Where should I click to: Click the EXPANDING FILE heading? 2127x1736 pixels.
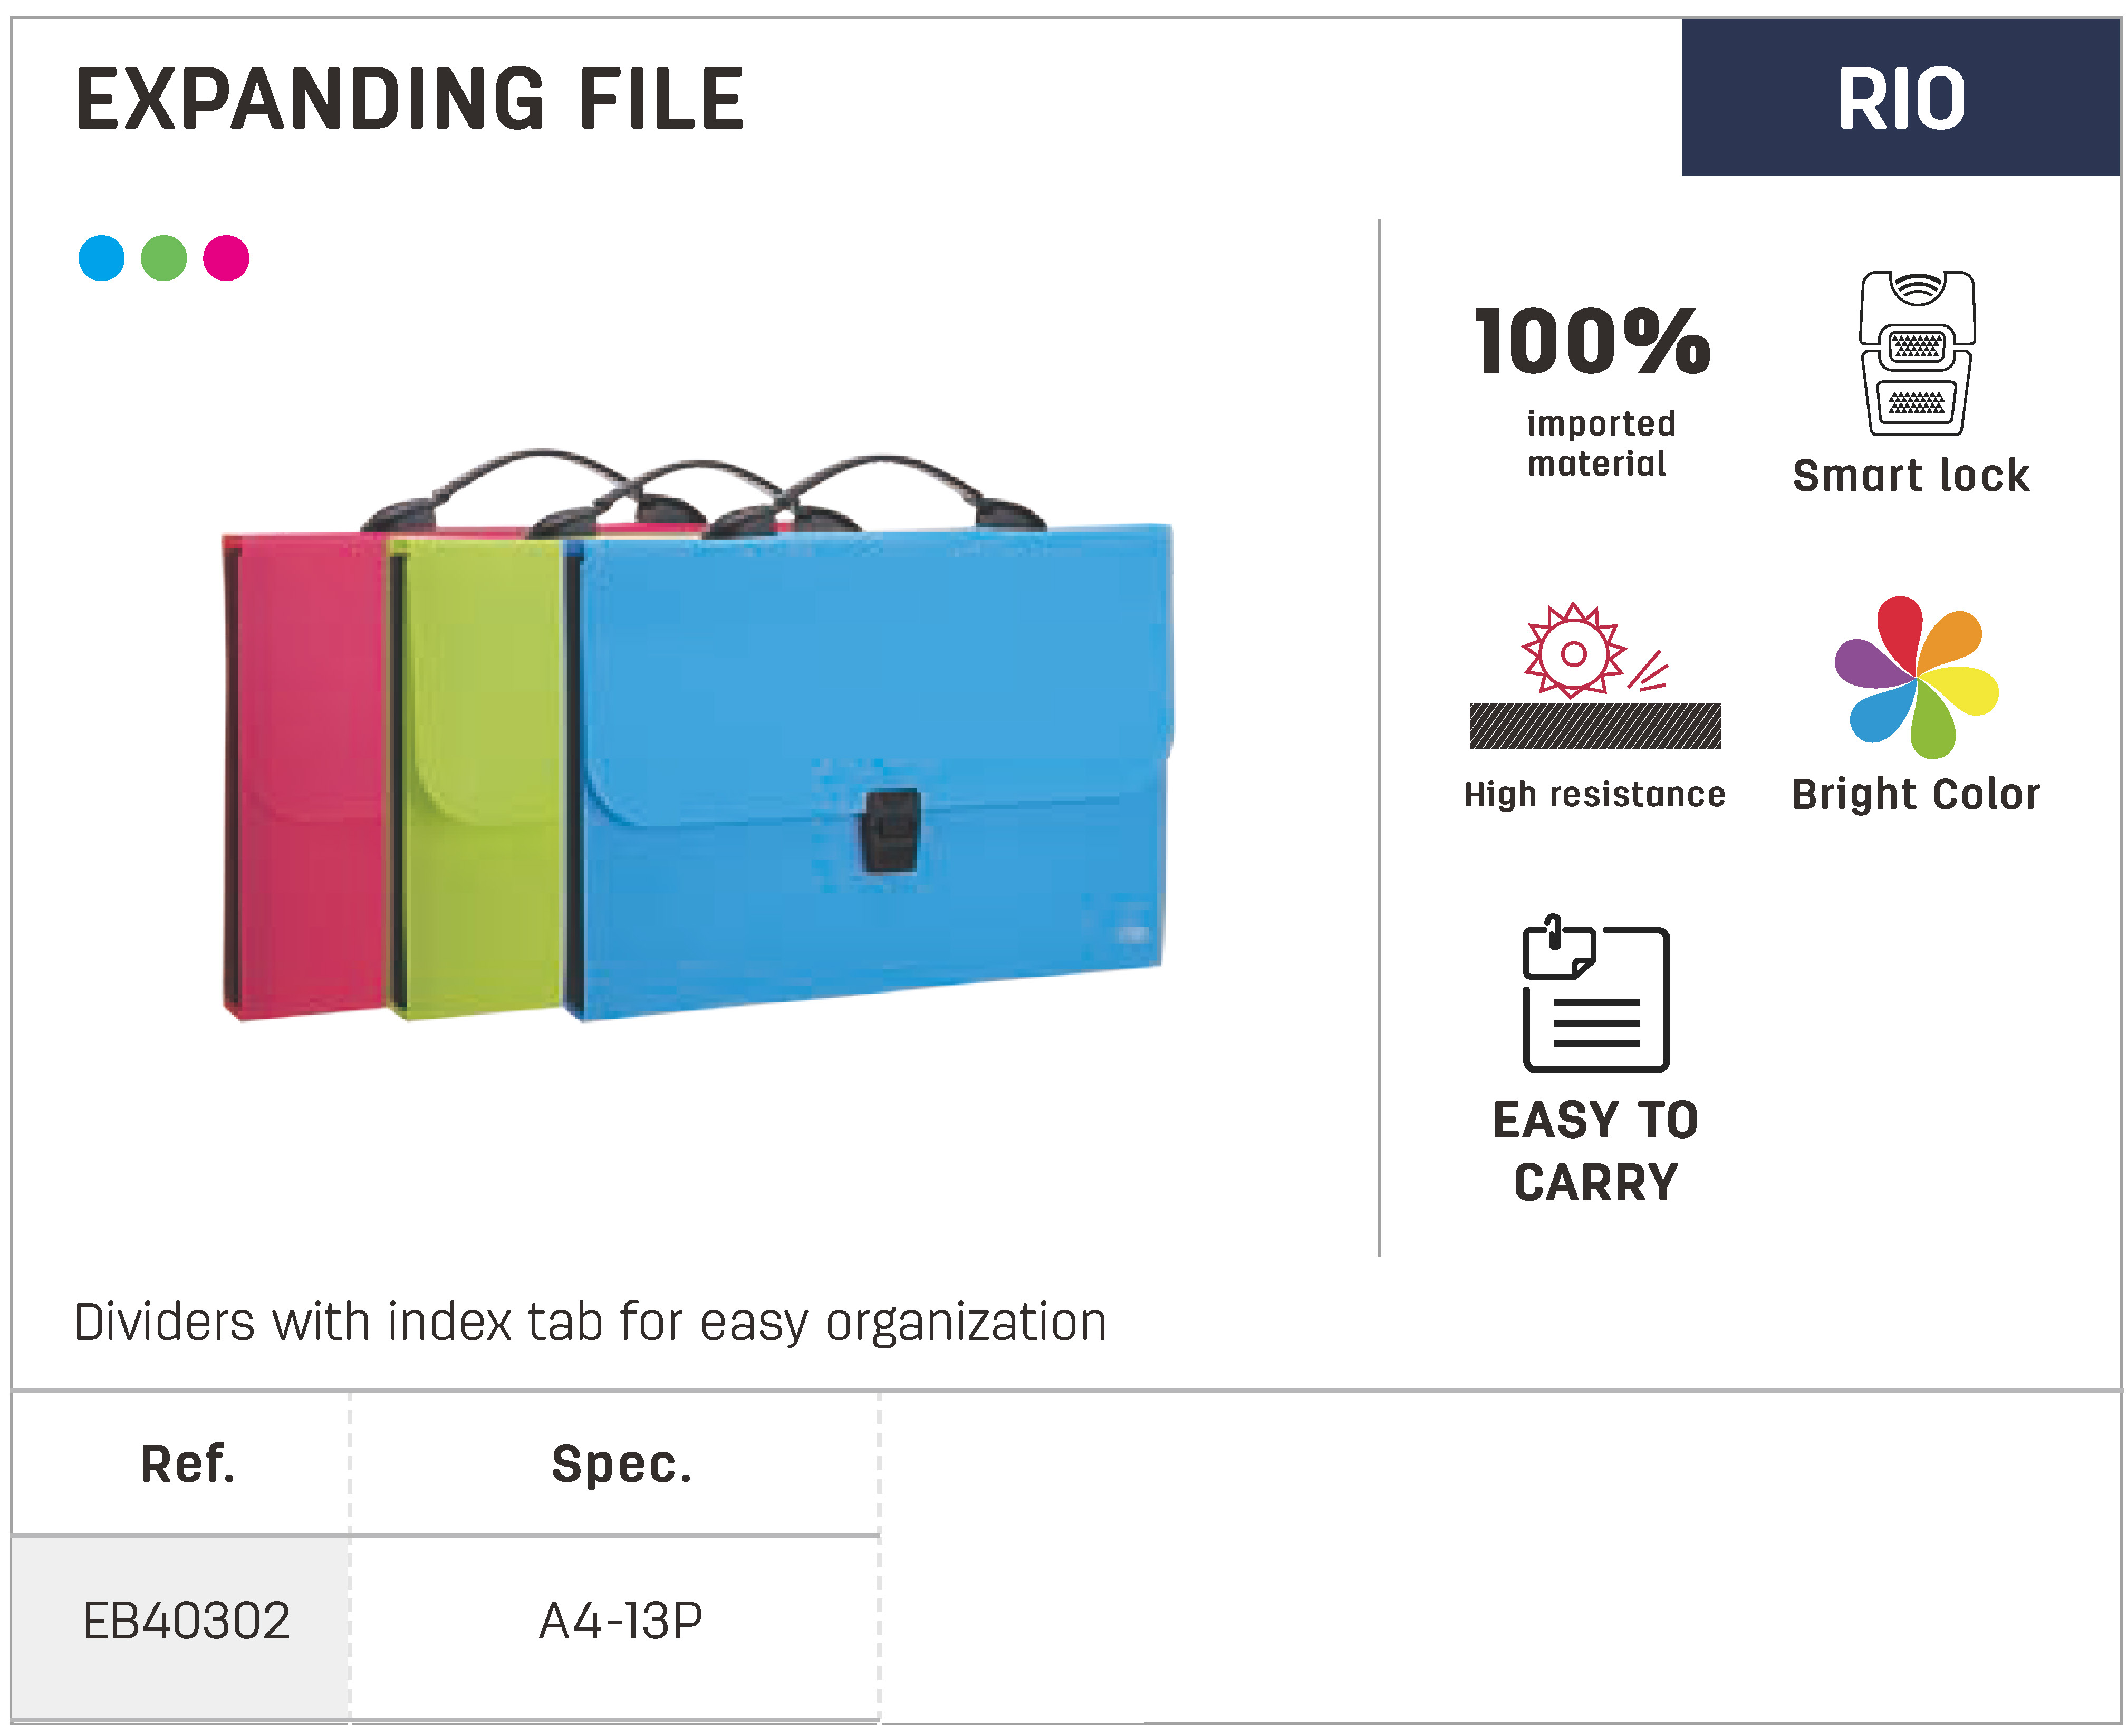(x=410, y=99)
